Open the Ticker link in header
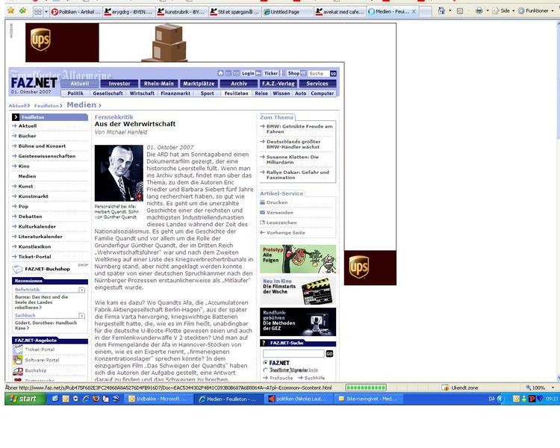 [271, 73]
